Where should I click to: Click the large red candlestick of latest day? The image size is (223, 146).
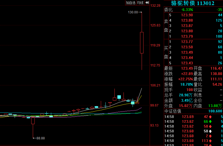(x=142, y=43)
